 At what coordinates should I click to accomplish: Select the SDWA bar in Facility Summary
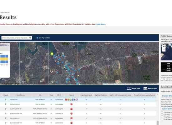pyautogui.click(x=166, y=71)
